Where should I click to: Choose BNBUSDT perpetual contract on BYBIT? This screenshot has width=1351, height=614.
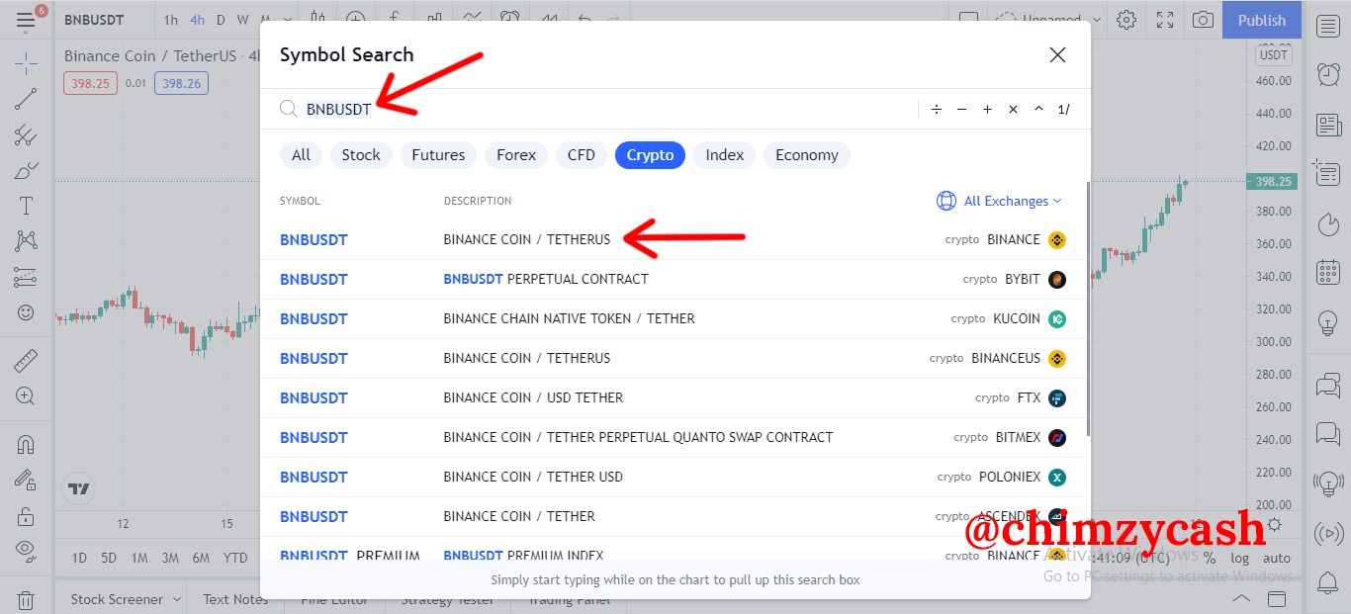673,279
